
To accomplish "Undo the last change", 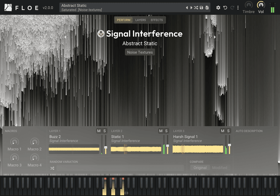I will click(x=225, y=8).
